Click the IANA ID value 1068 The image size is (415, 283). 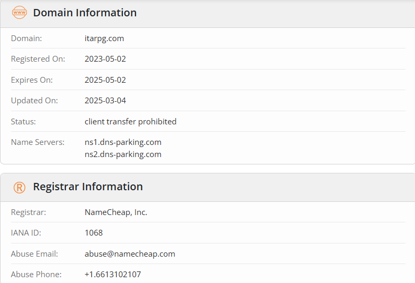point(93,233)
